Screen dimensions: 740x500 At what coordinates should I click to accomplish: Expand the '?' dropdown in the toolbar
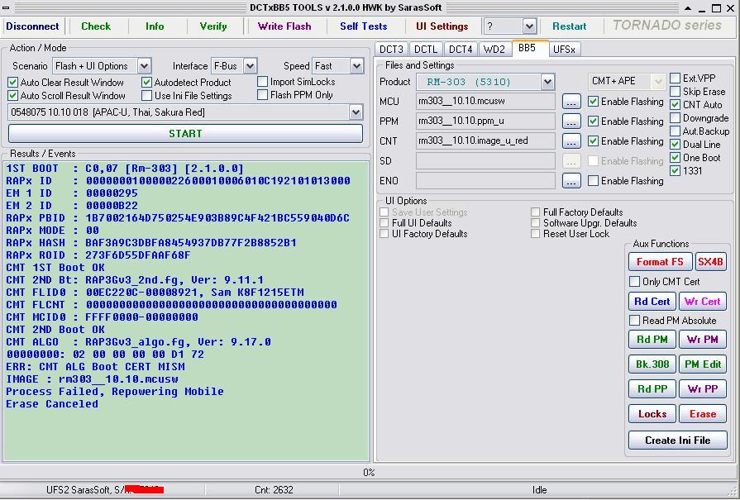[529, 26]
